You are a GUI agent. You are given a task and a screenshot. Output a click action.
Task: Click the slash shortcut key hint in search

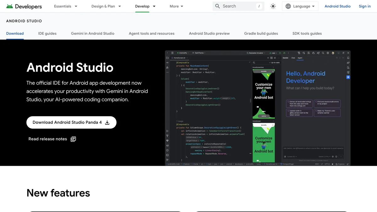pyautogui.click(x=259, y=6)
